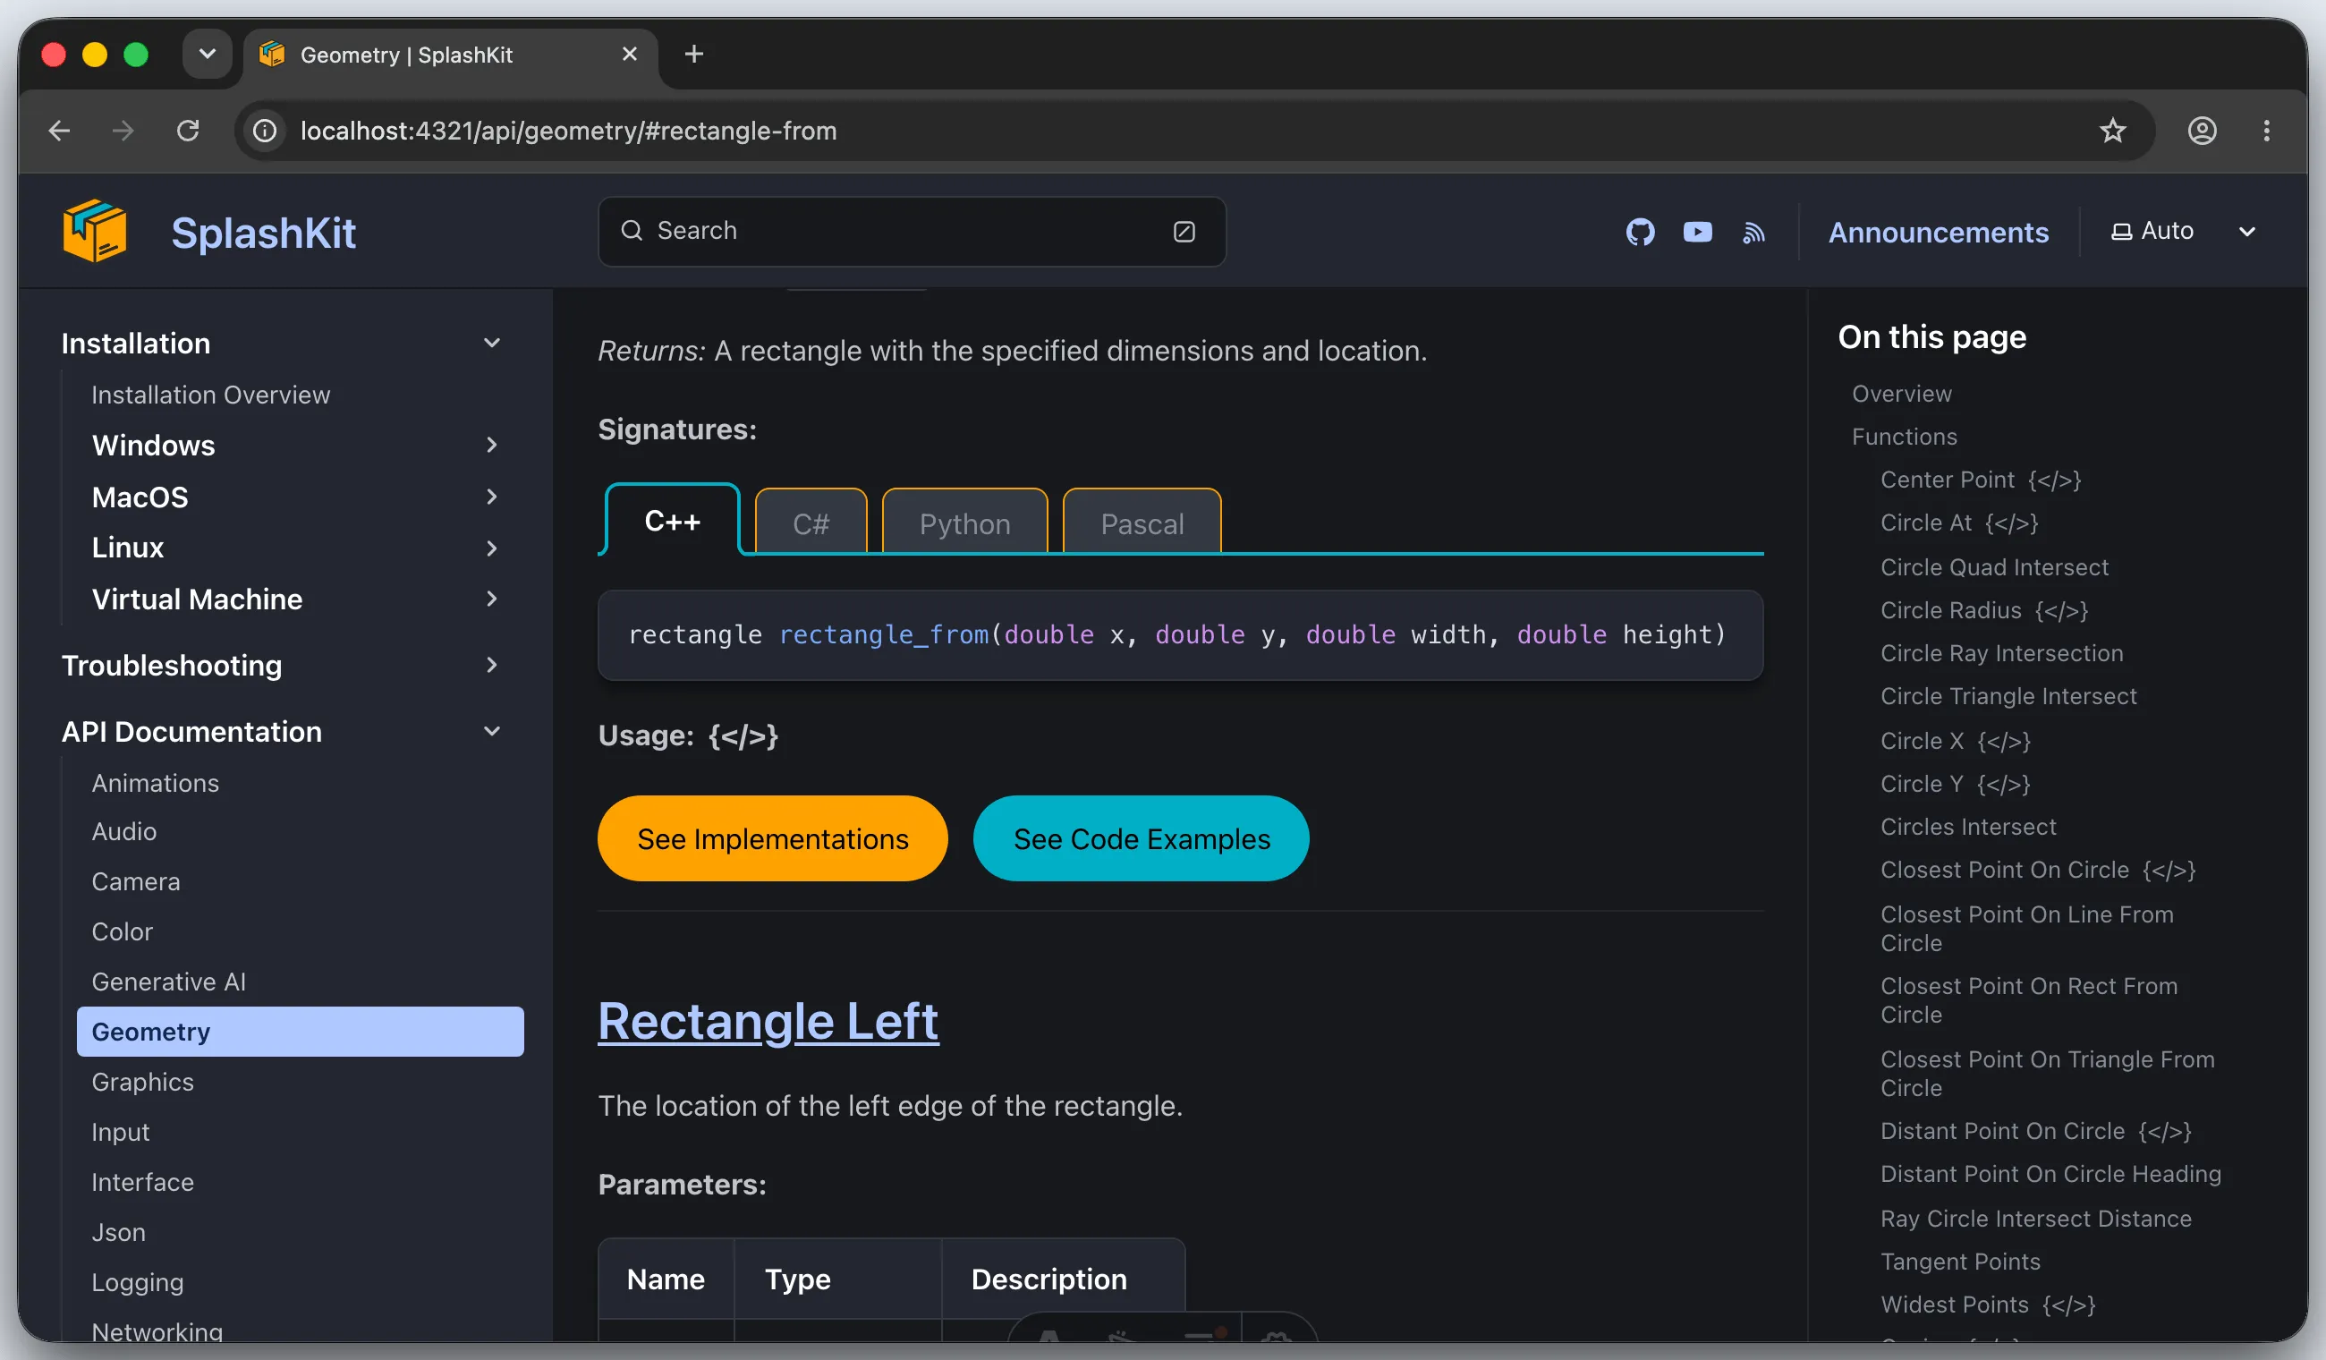
Task: Jump to Tangent Points entry
Action: 1959,1262
